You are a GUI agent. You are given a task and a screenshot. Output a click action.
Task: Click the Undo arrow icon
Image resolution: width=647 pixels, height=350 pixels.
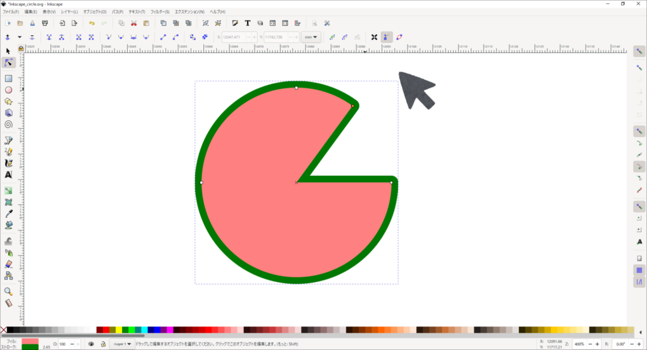click(92, 23)
